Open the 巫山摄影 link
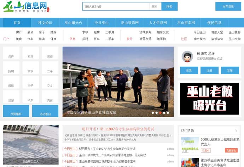 coord(235,32)
